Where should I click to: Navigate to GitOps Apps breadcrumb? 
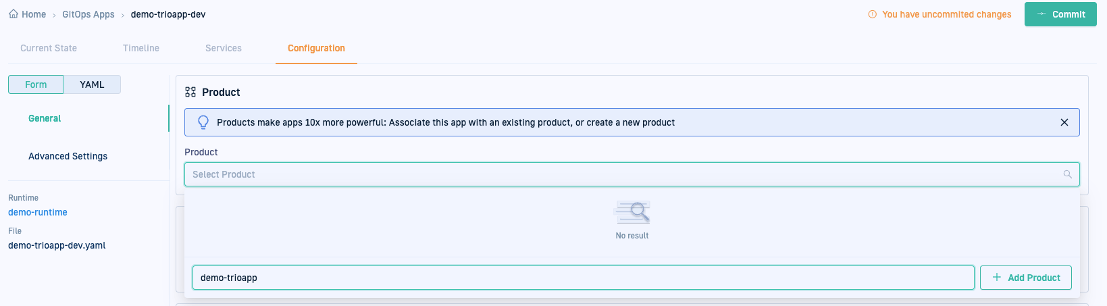(x=88, y=14)
